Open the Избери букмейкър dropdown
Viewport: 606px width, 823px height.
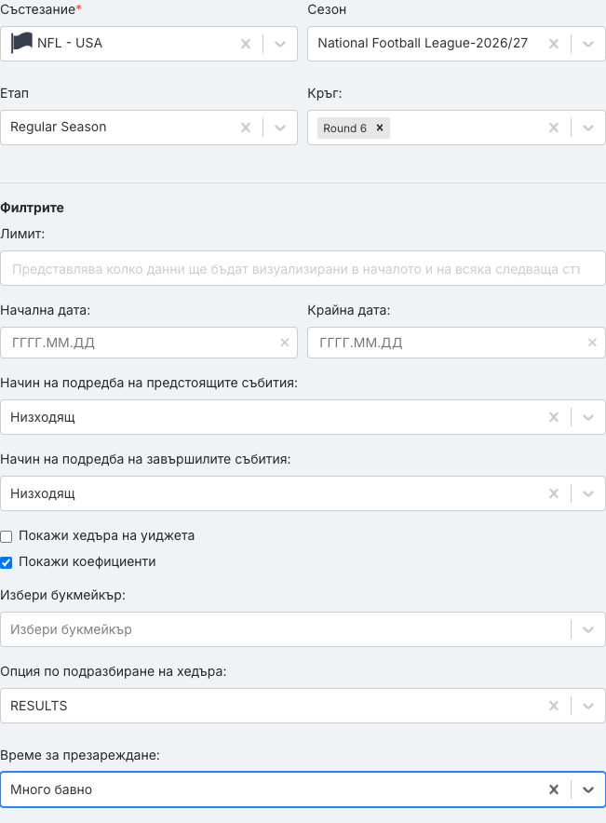point(588,629)
